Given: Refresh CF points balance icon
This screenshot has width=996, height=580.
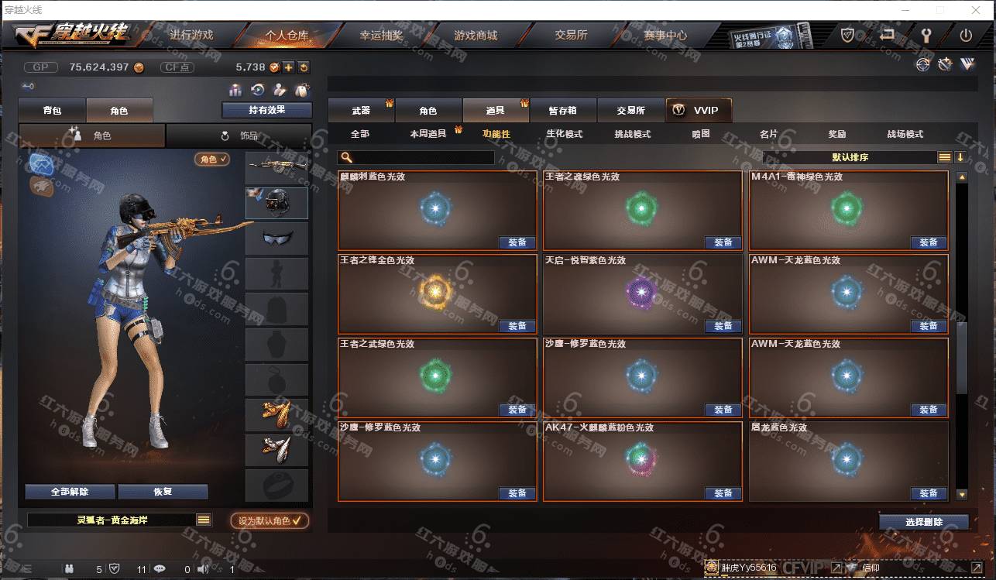Looking at the screenshot, I should point(304,67).
